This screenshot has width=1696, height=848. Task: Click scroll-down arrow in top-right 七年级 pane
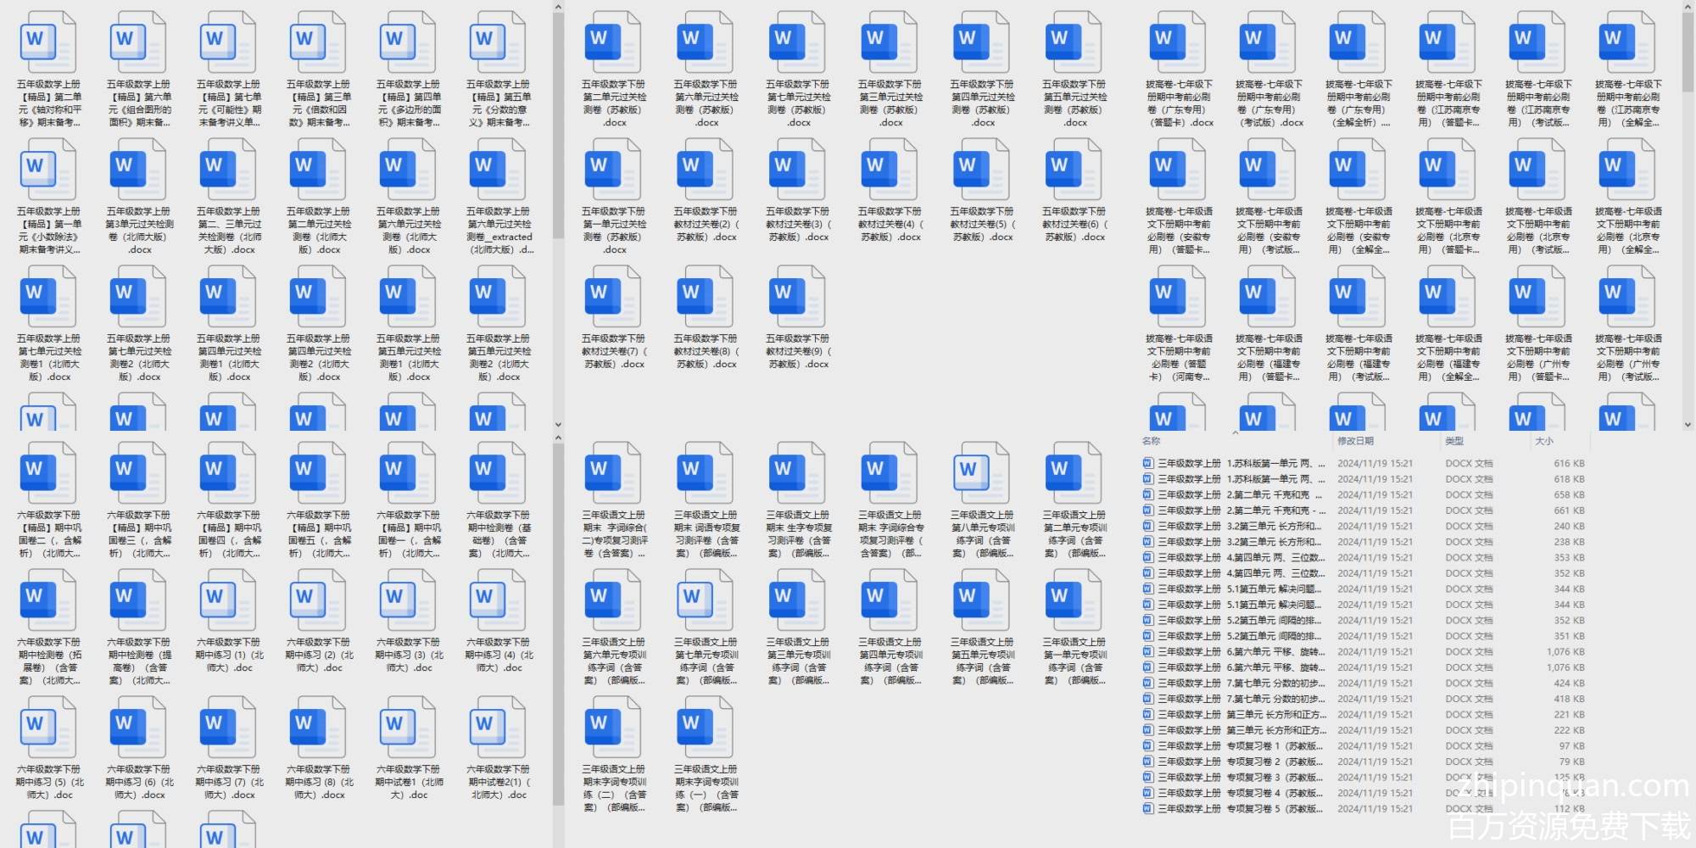coord(1688,424)
